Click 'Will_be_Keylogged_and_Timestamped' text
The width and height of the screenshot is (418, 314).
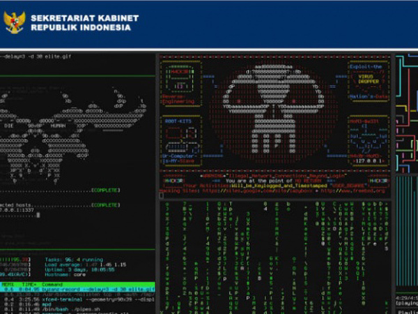279,186
